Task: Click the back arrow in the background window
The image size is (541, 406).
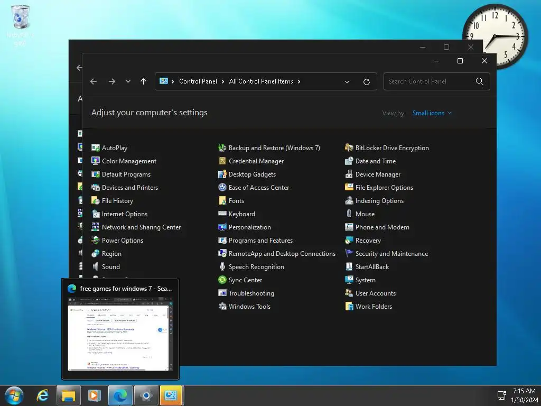Action: click(79, 68)
